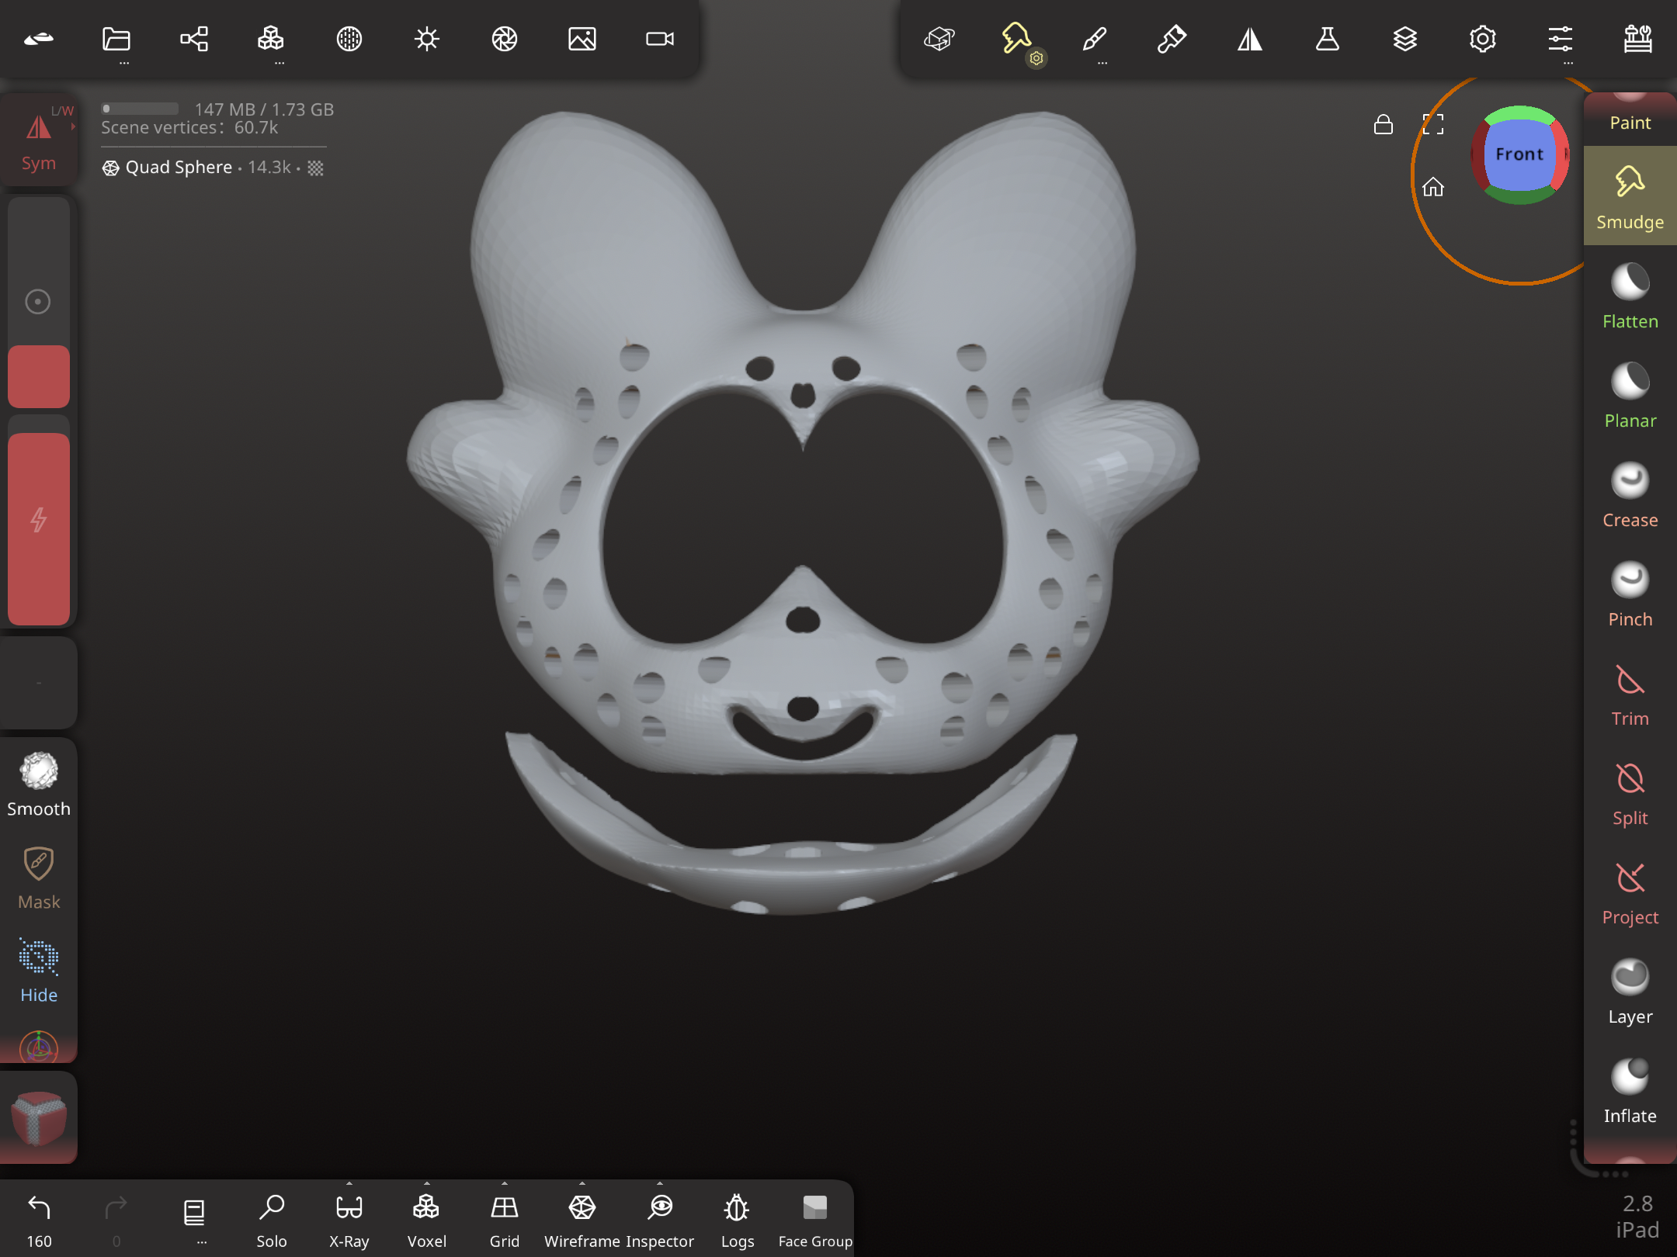Select the Planar tool
1677x1257 pixels.
pos(1630,396)
